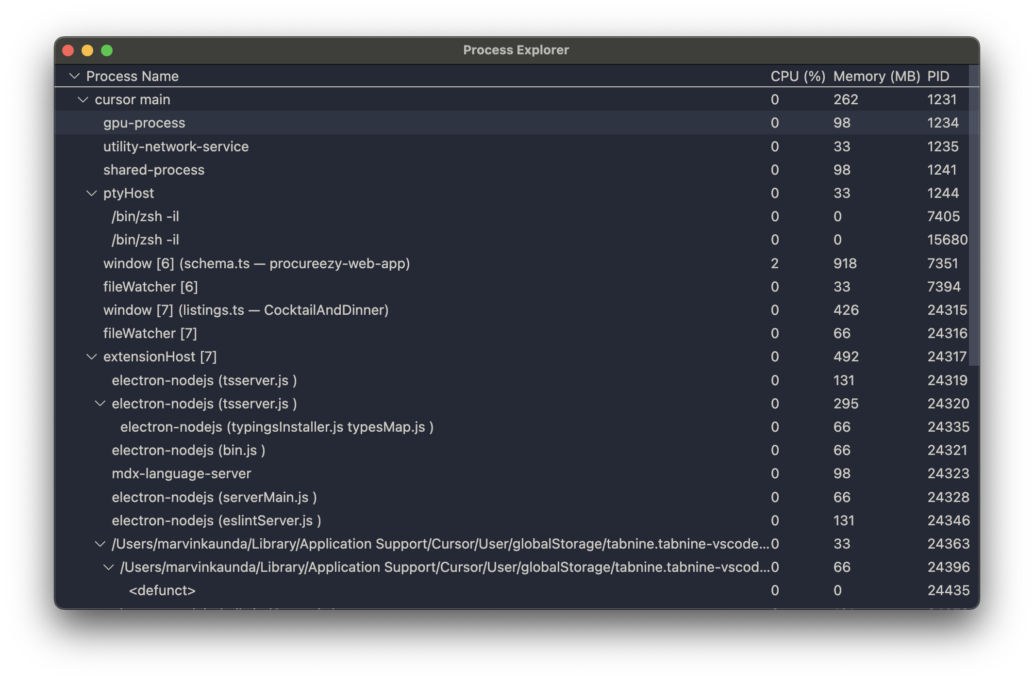The image size is (1034, 681).
Task: Click the CPU (%) column header
Action: point(798,76)
